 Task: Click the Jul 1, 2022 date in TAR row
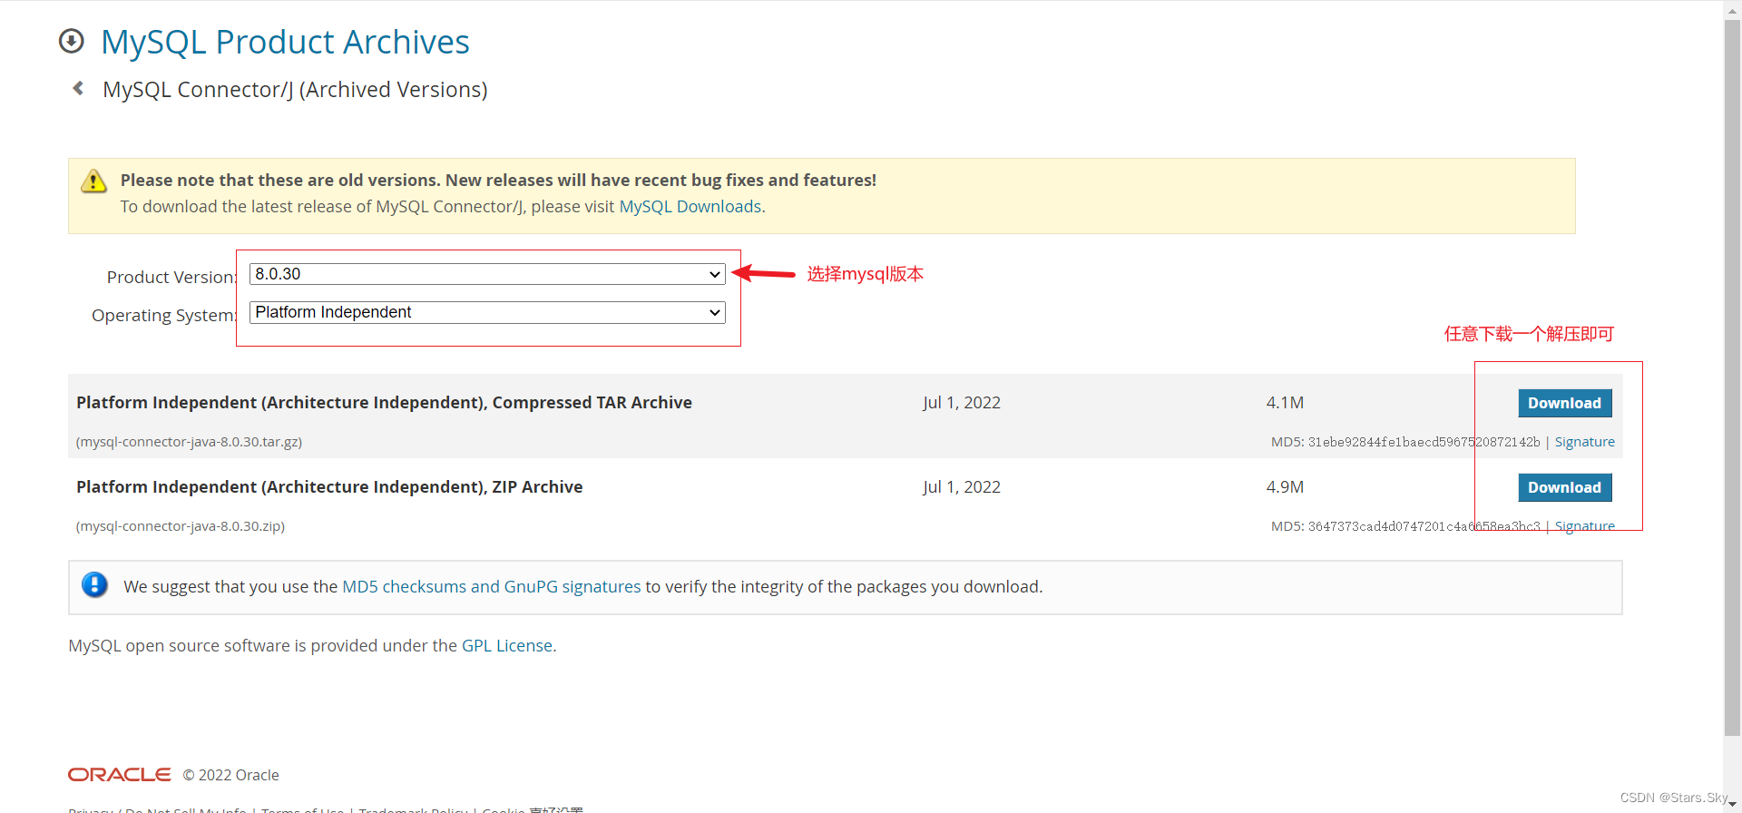pos(962,403)
